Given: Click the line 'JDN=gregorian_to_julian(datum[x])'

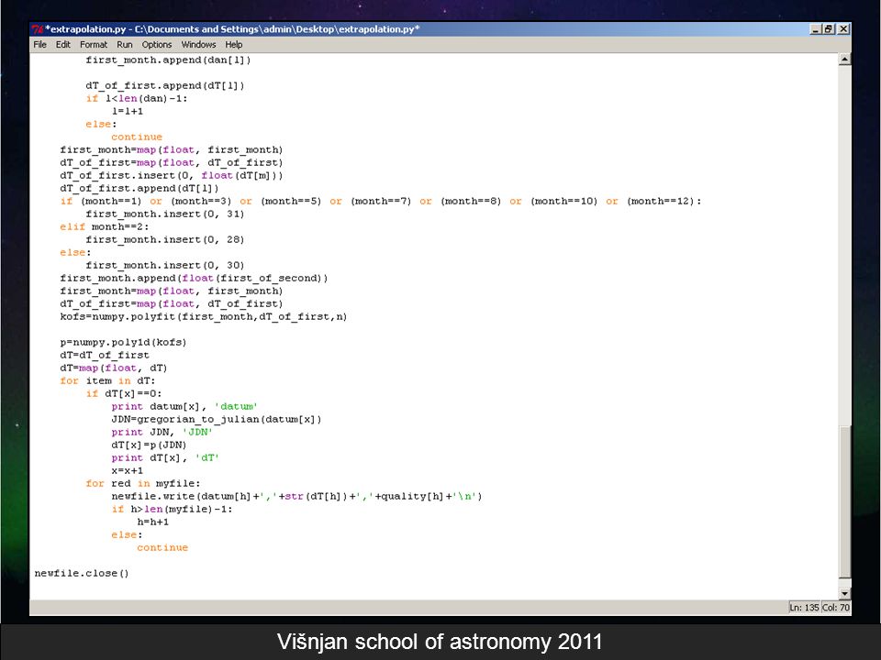Looking at the screenshot, I should pos(217,419).
